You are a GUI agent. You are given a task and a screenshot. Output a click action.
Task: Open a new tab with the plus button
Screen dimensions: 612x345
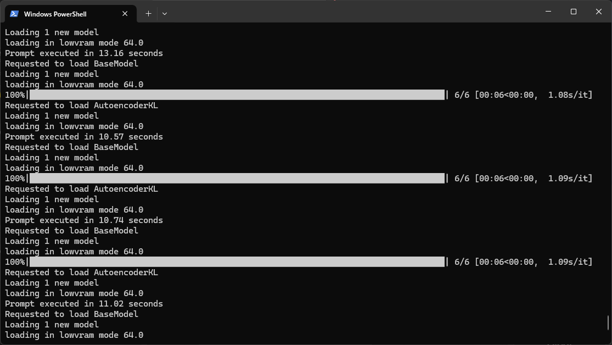click(x=148, y=14)
